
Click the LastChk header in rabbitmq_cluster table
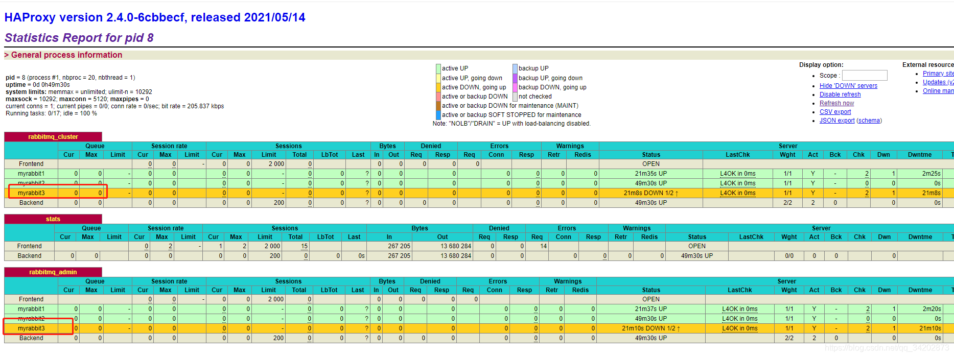point(737,155)
